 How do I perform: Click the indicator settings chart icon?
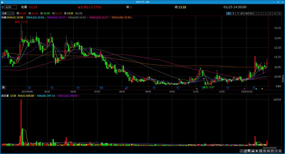(265, 151)
